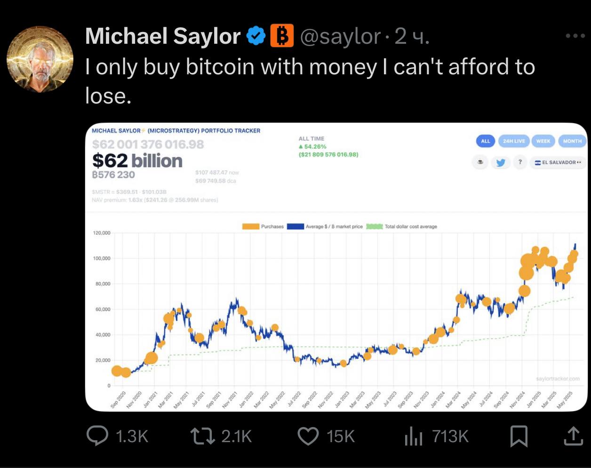Image resolution: width=591 pixels, height=468 pixels.
Task: Click the Twitter bird button in tracker
Action: (x=500, y=163)
